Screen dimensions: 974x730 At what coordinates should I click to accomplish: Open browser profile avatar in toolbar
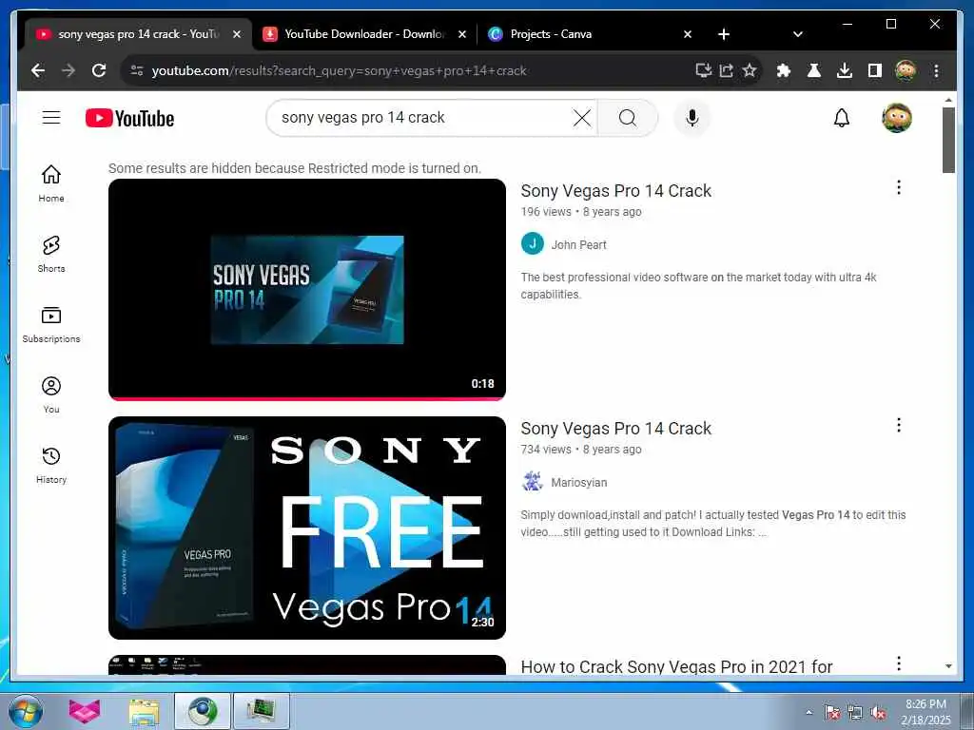(906, 70)
